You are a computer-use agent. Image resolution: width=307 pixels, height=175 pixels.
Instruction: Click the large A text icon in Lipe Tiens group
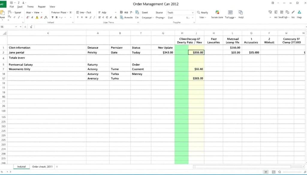click(116, 17)
